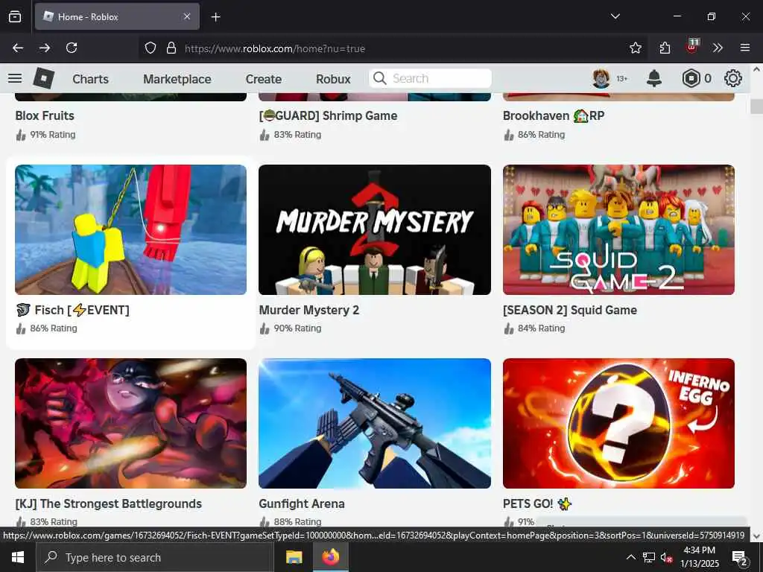This screenshot has width=763, height=572.
Task: Click the Roblox logo home icon
Action: point(44,78)
